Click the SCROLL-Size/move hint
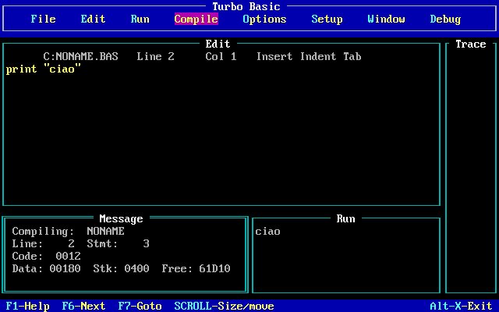The width and height of the screenshot is (499, 312). click(x=224, y=306)
